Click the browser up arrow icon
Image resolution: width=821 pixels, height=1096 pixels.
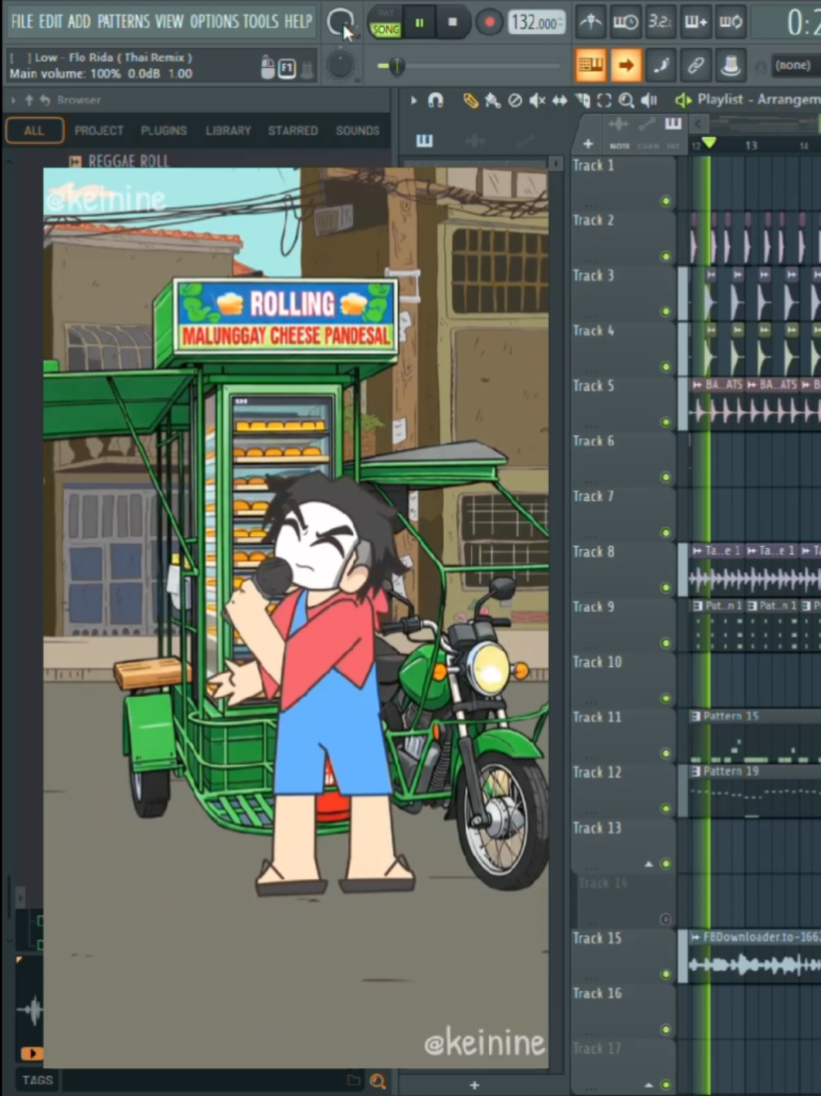click(29, 100)
